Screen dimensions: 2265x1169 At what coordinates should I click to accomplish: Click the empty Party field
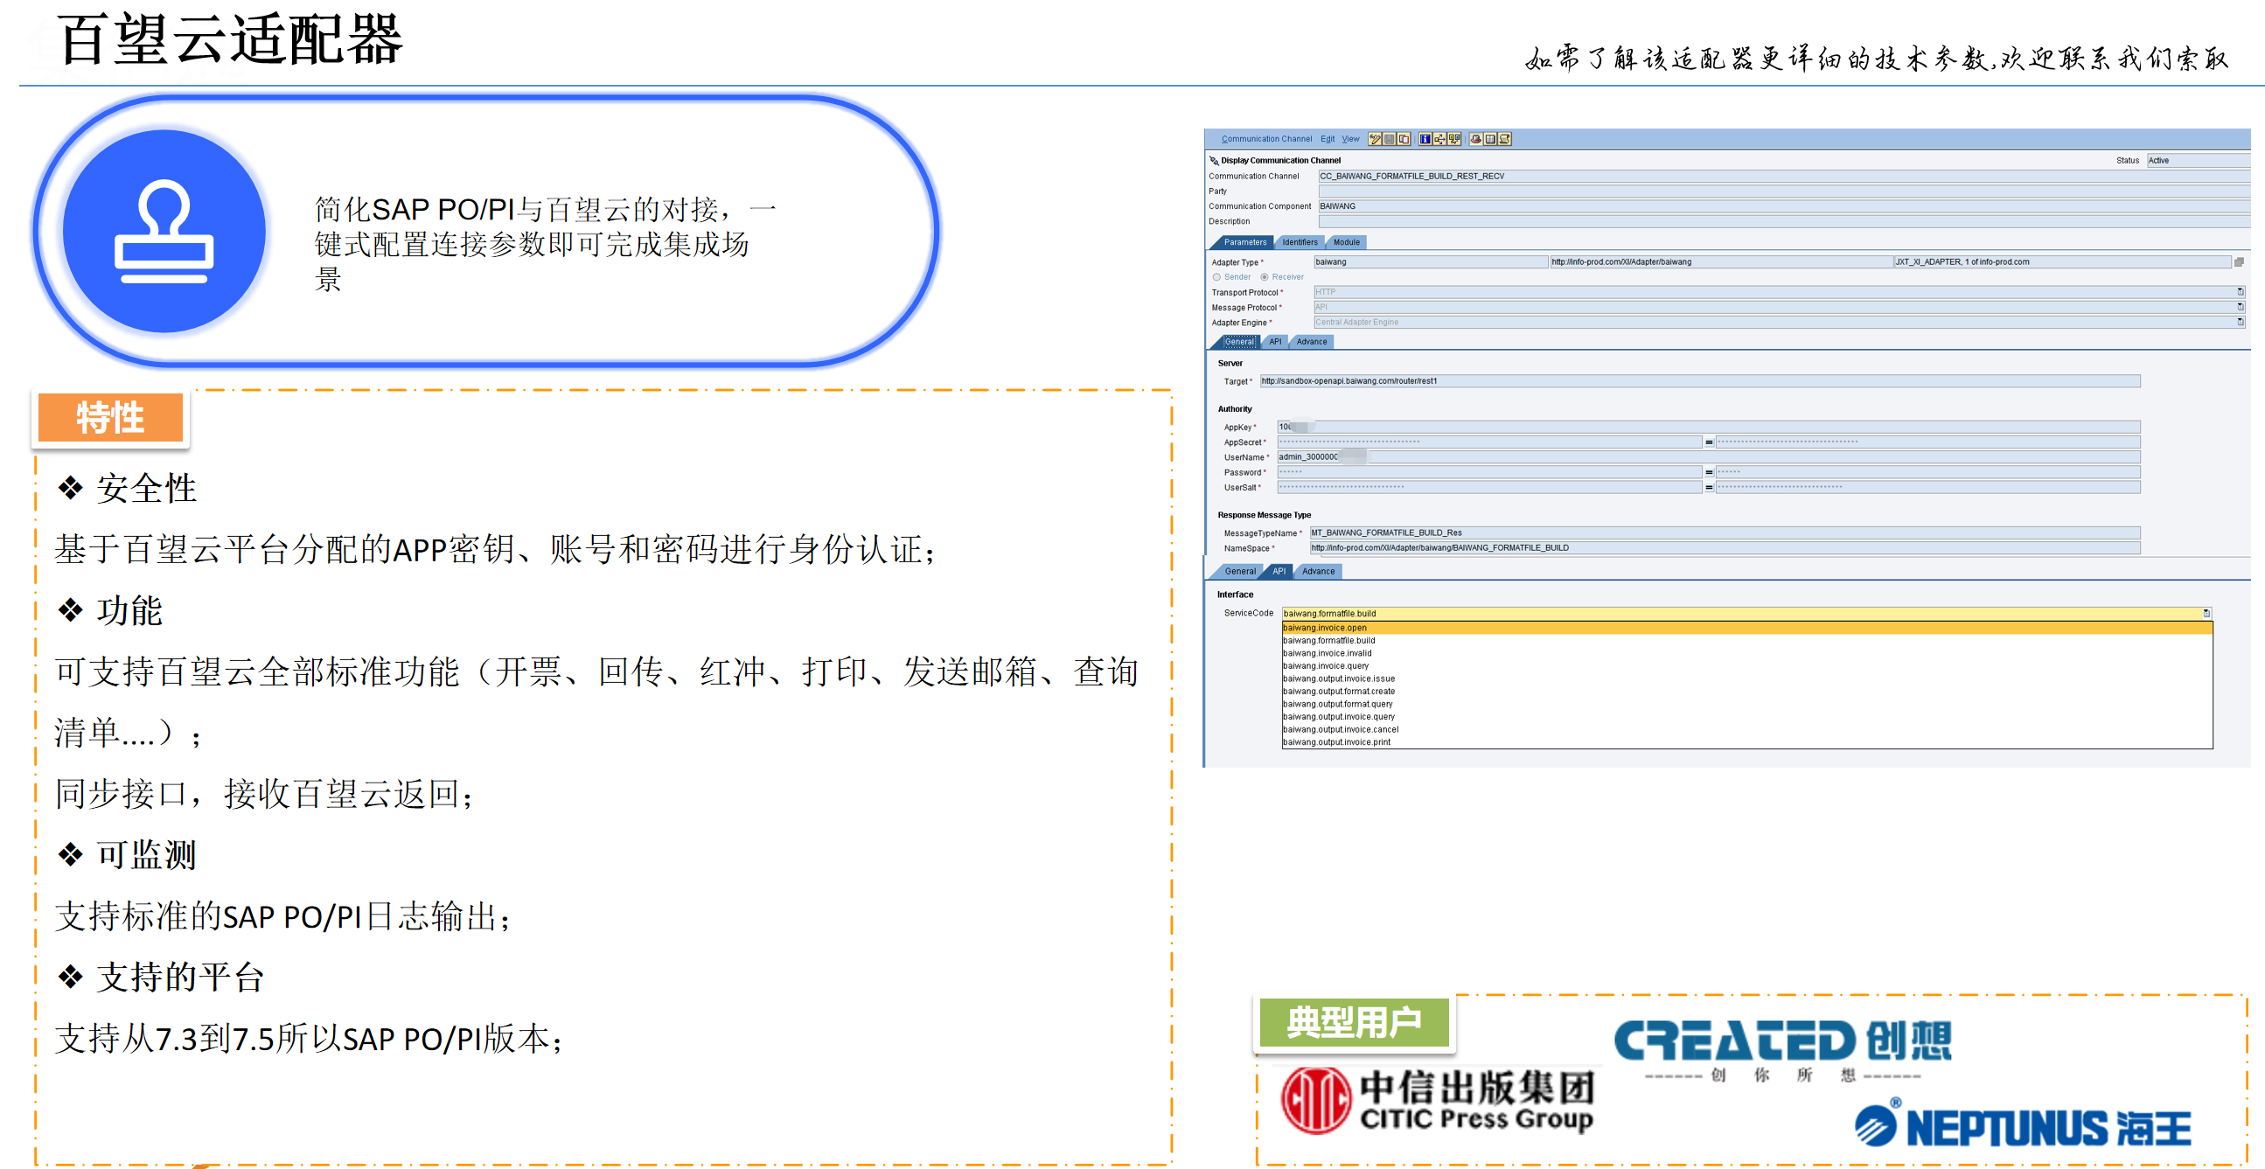(1783, 191)
